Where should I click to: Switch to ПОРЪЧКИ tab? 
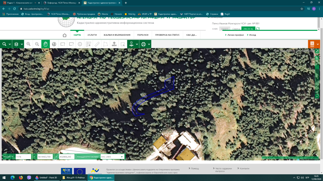tap(142, 35)
